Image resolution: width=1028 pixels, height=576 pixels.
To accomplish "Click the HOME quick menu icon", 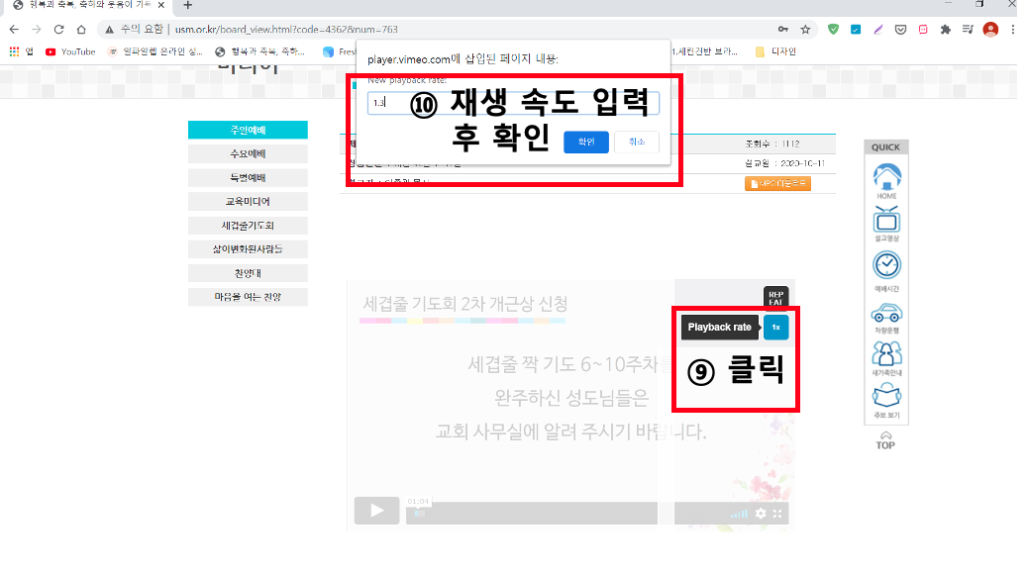I will click(x=886, y=181).
